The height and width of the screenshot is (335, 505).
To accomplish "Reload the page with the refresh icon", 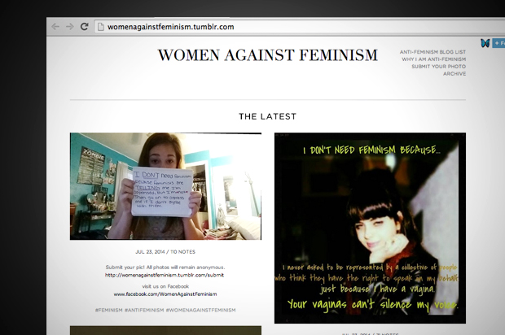I will [x=85, y=26].
